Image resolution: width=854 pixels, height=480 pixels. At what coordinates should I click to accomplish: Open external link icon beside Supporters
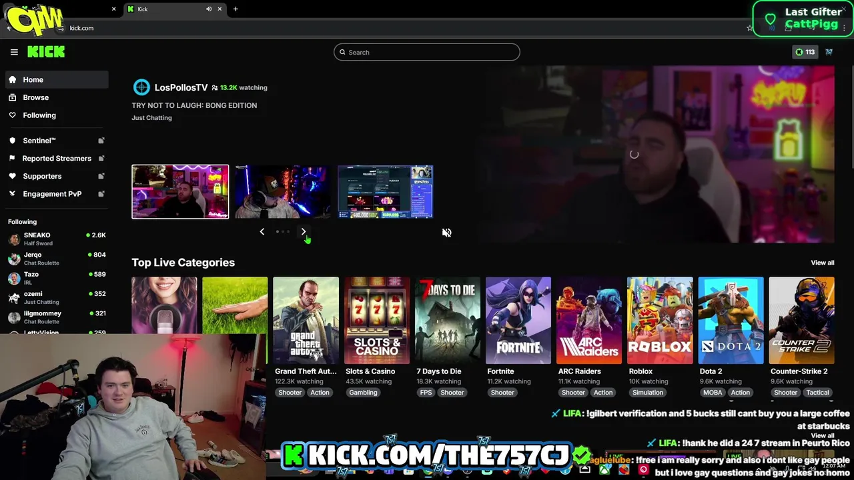point(101,176)
